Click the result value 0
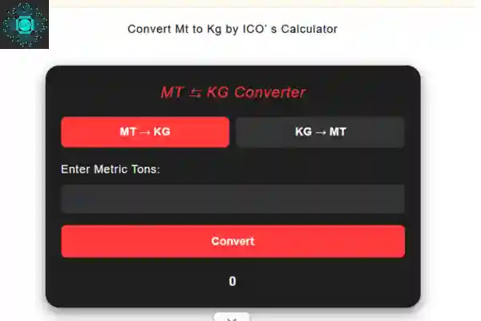This screenshot has height=321, width=481. pos(232,282)
